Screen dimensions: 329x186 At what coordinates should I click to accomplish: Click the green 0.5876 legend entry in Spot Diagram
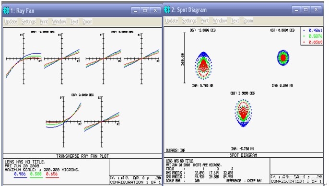tap(313, 36)
